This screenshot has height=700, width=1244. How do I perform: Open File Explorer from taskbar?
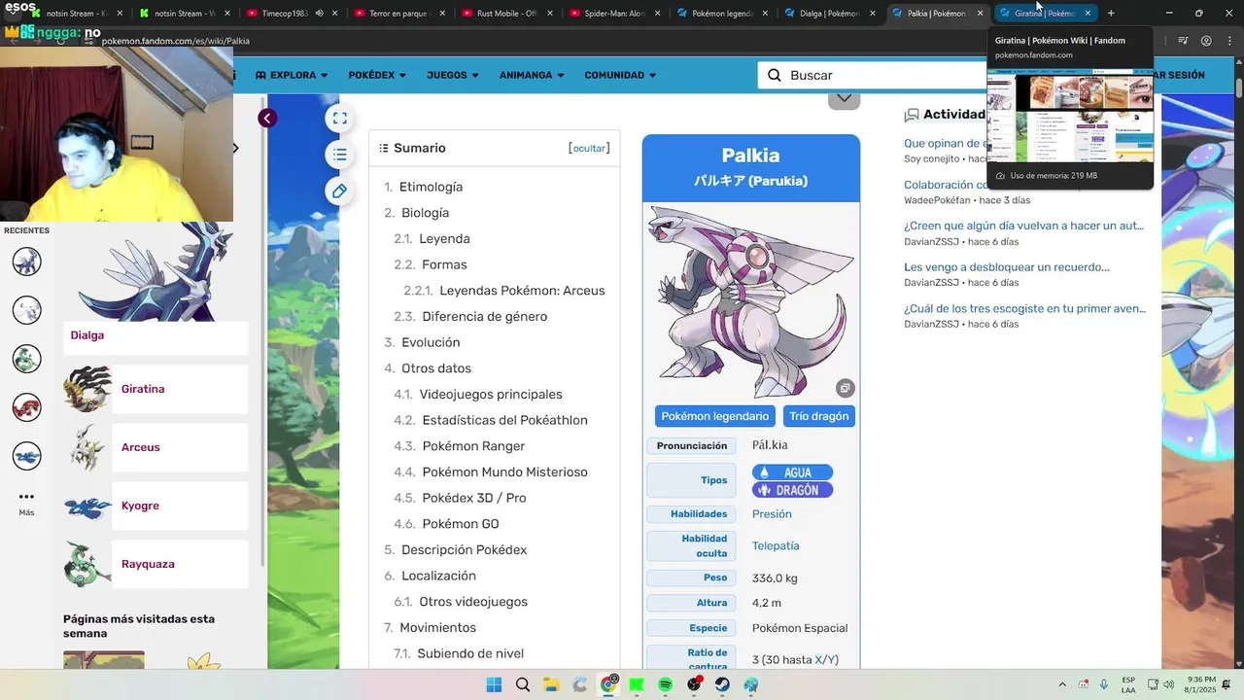(x=551, y=684)
